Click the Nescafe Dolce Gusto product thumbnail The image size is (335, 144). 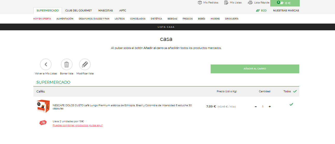pos(43,106)
